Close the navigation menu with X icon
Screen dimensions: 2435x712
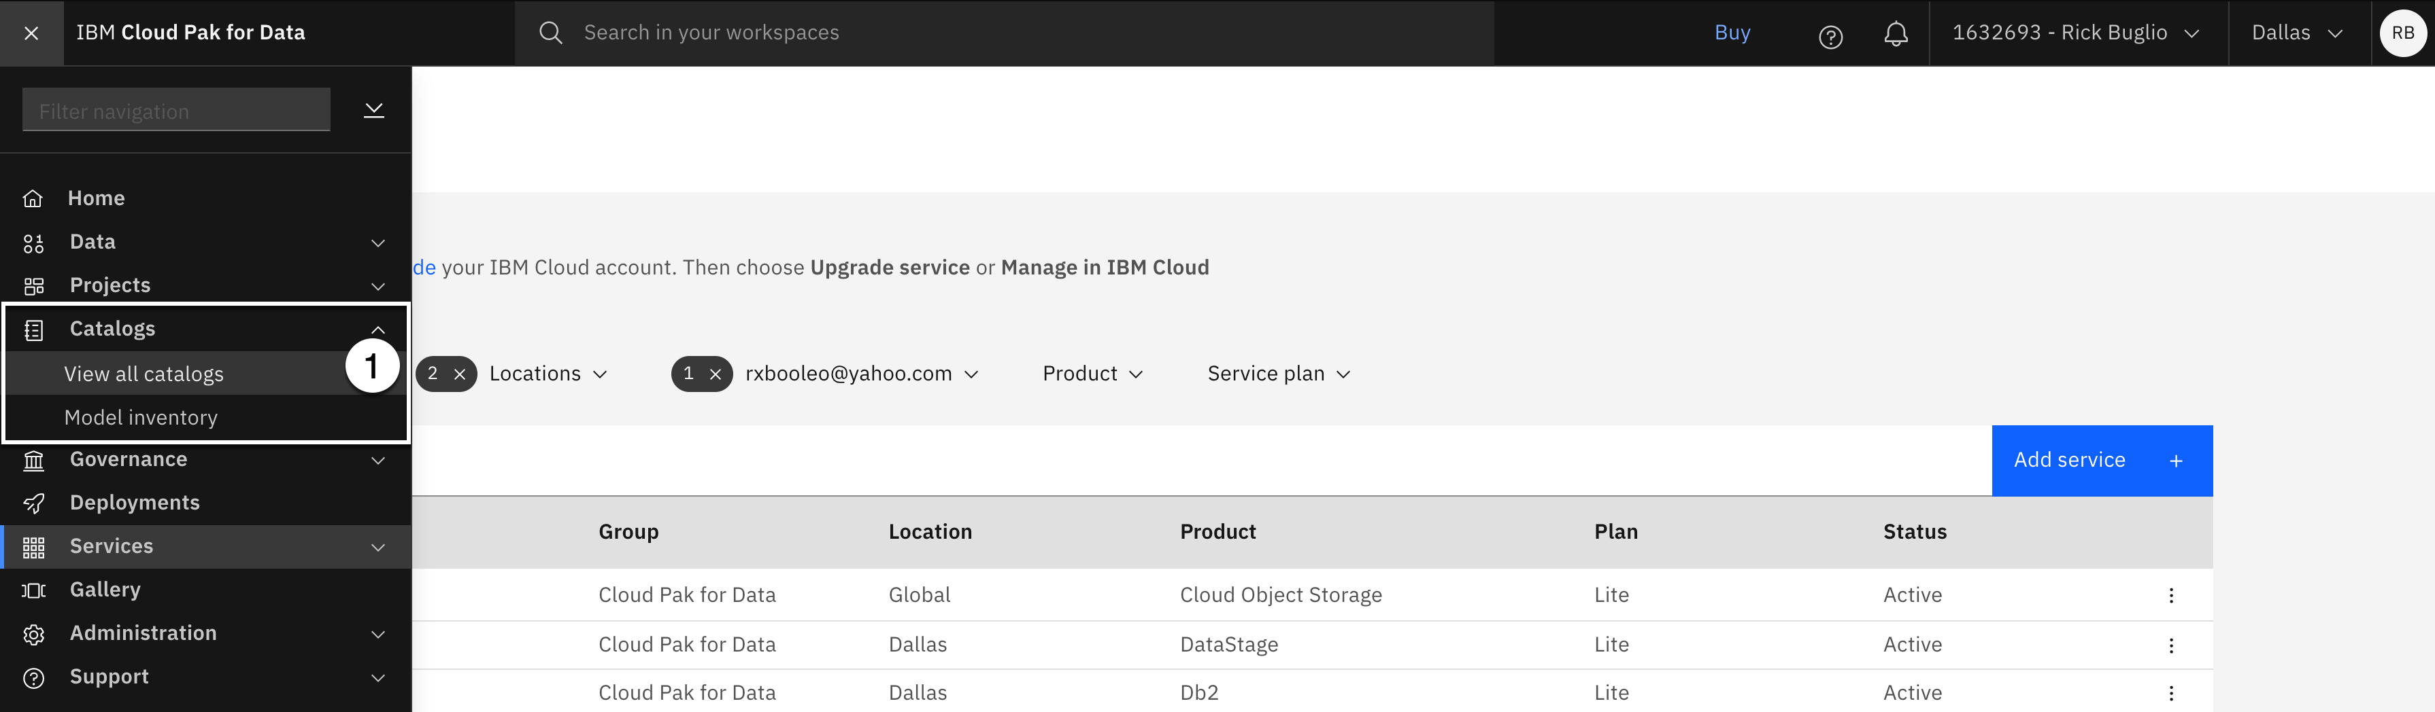31,33
